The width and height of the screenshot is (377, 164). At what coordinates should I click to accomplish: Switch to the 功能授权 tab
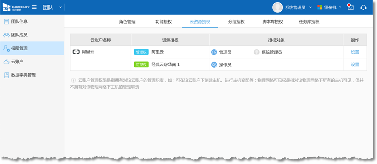[163, 22]
